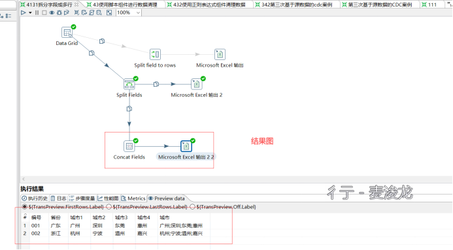Switch to tab 432使用正则表达式组件清理数据

209,5
